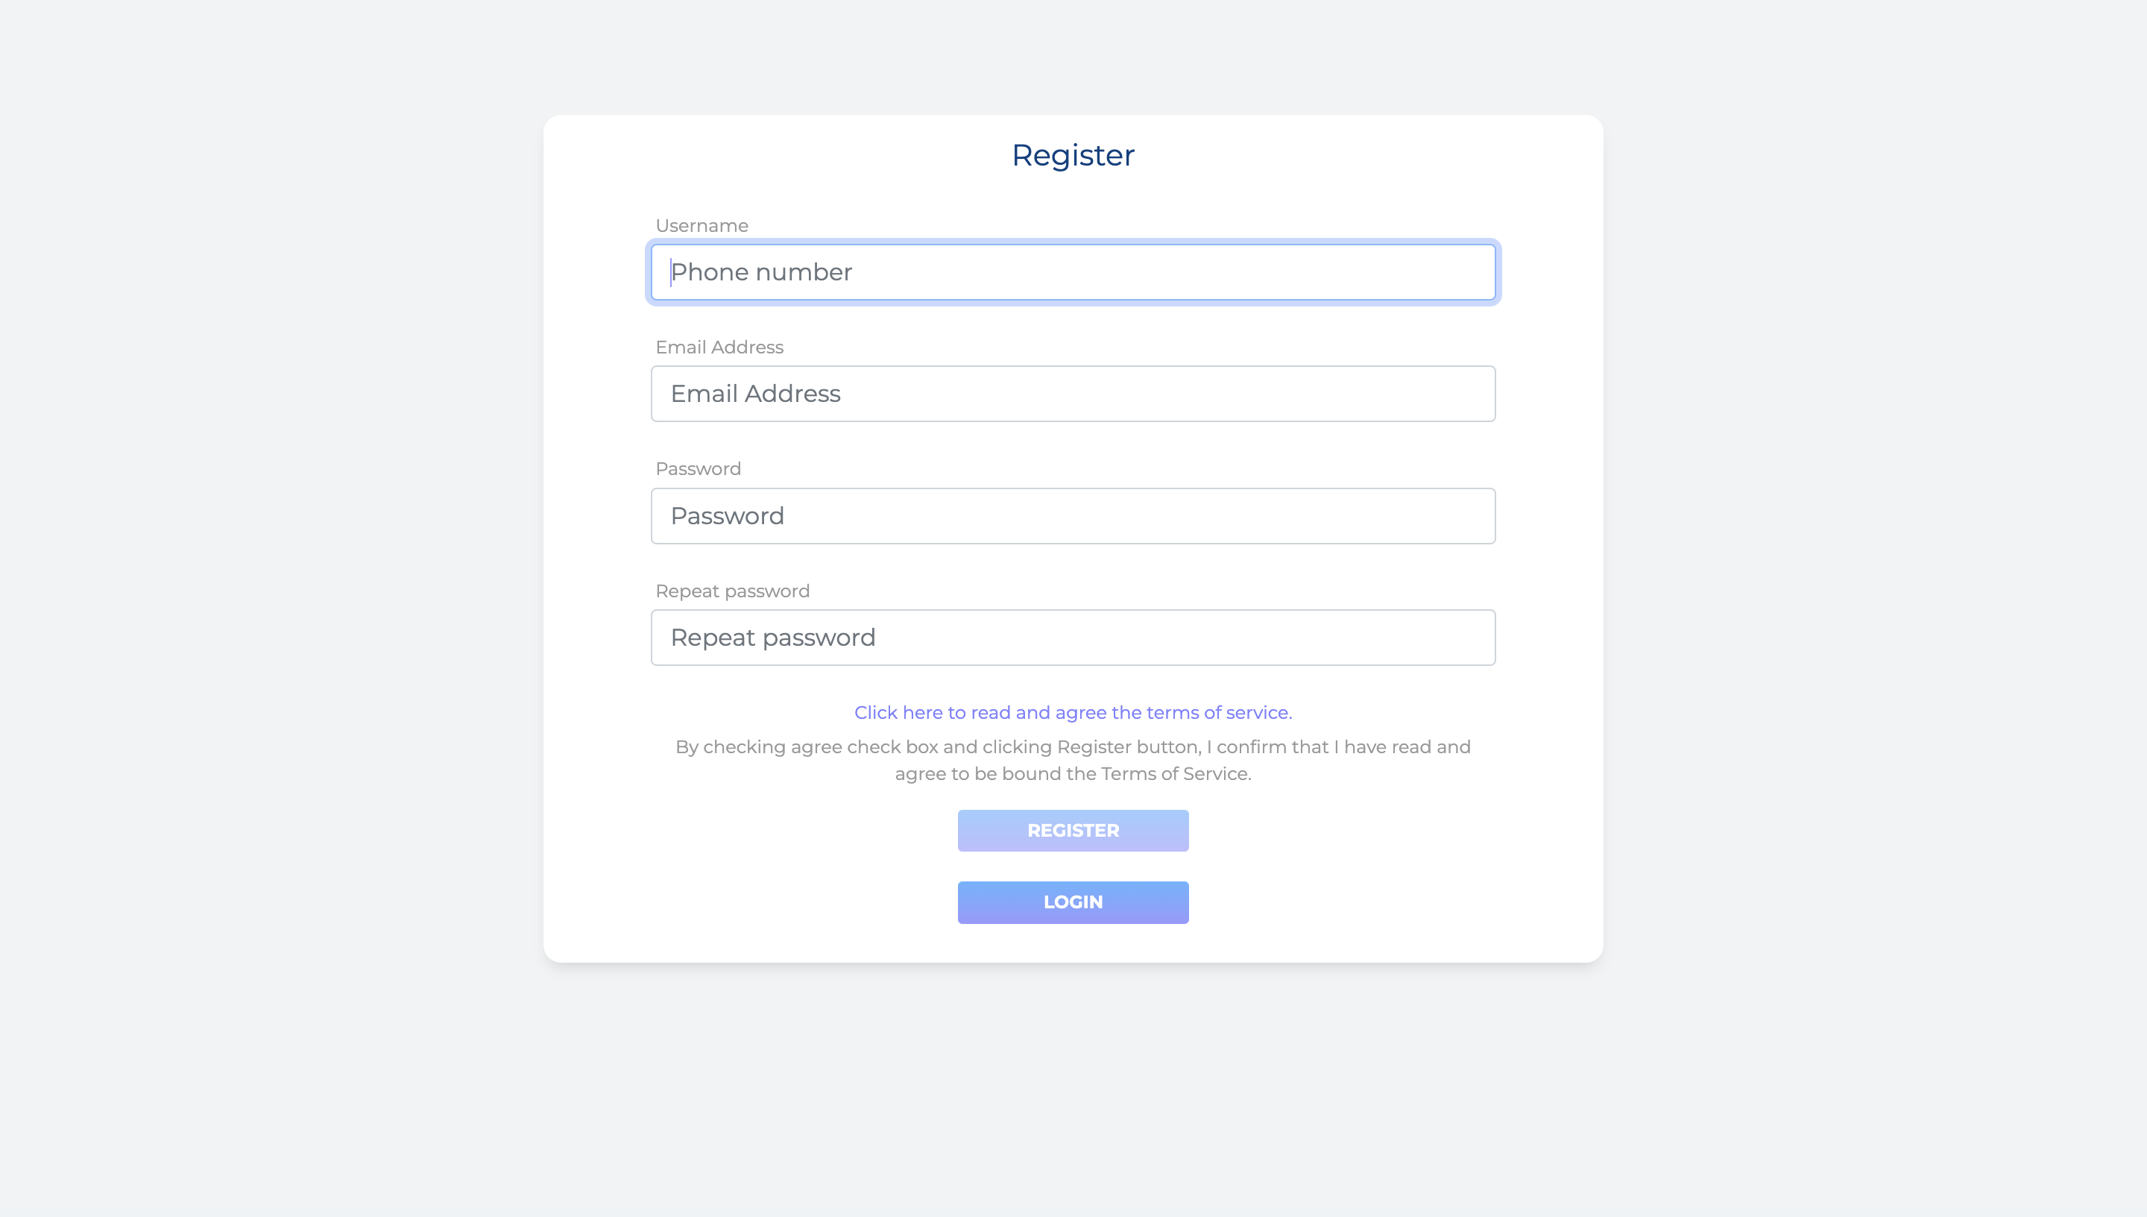Screen dimensions: 2147x1217
Task: Activate the box with "Email Address" placeholder
Action: tap(1073, 394)
